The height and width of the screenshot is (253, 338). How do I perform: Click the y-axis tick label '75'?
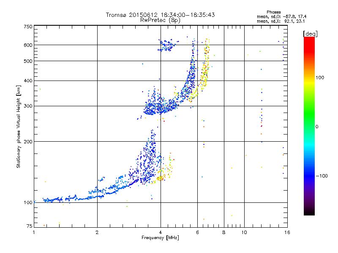click(x=30, y=226)
